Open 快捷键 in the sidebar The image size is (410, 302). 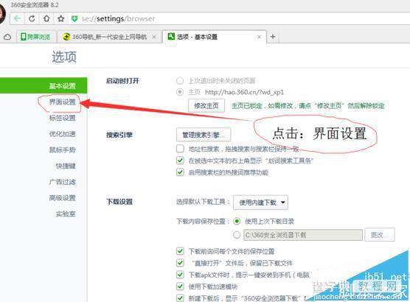pyautogui.click(x=66, y=166)
